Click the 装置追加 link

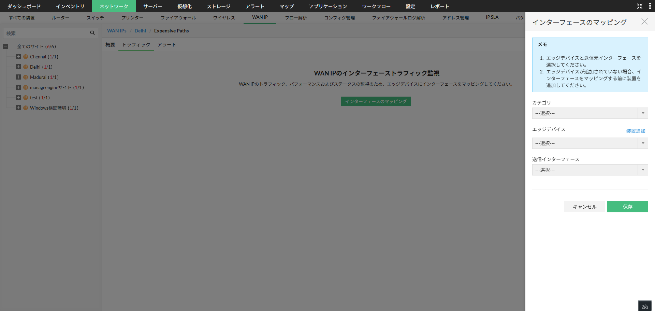point(636,131)
